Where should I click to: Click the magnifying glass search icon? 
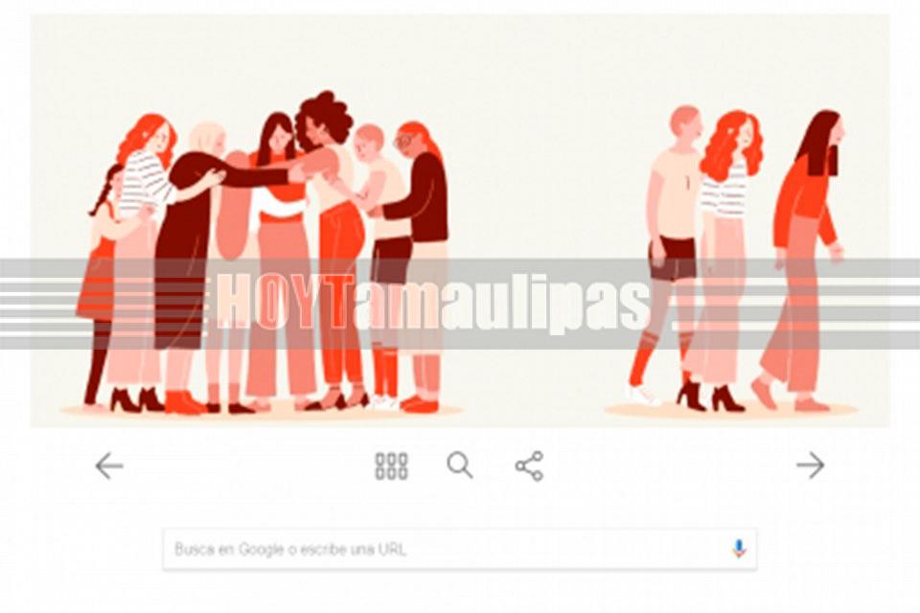click(459, 465)
